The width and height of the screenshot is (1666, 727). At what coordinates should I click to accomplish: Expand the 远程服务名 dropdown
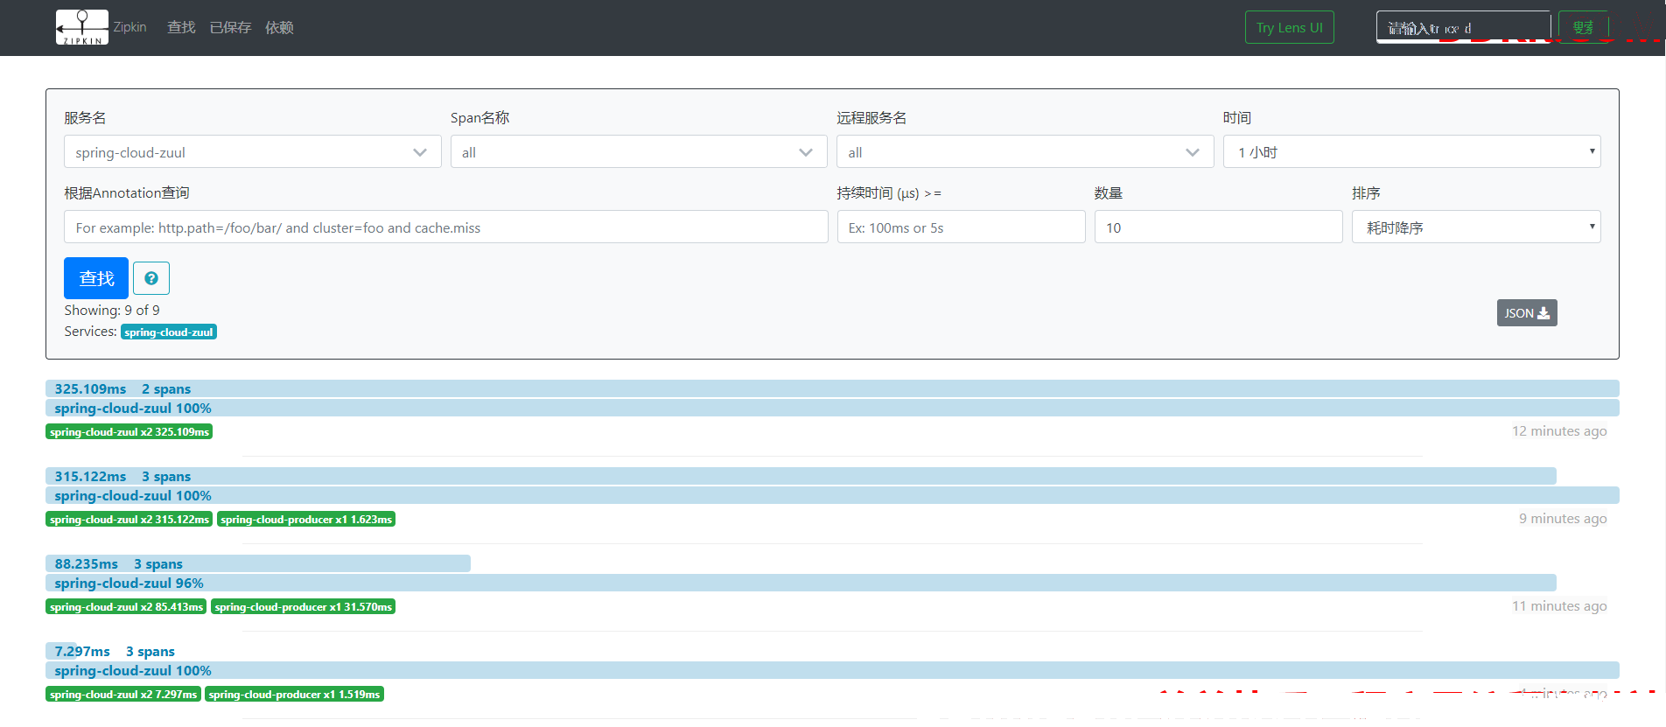(x=1025, y=151)
